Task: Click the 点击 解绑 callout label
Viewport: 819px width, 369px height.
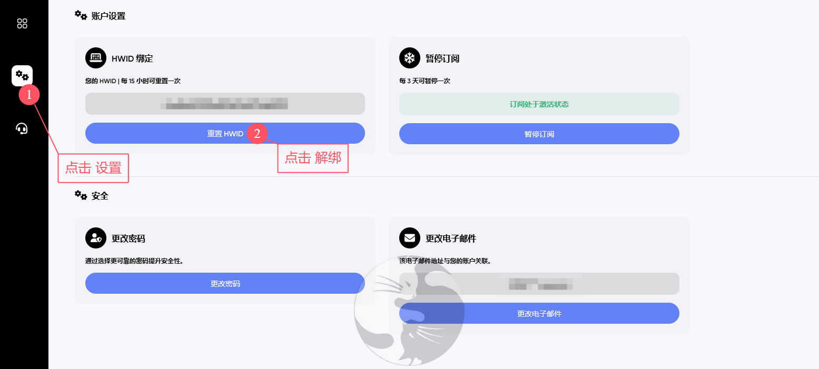Action: 313,158
